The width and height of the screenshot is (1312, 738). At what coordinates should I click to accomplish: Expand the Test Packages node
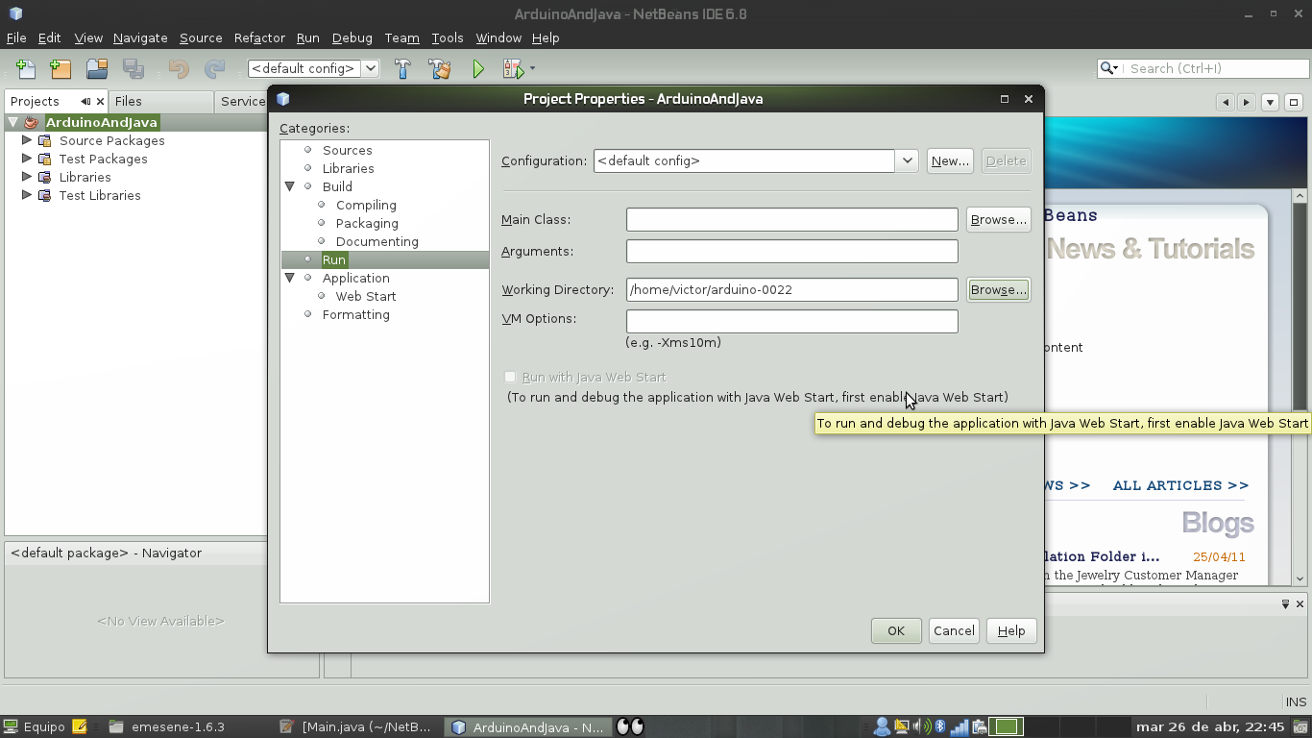click(27, 159)
